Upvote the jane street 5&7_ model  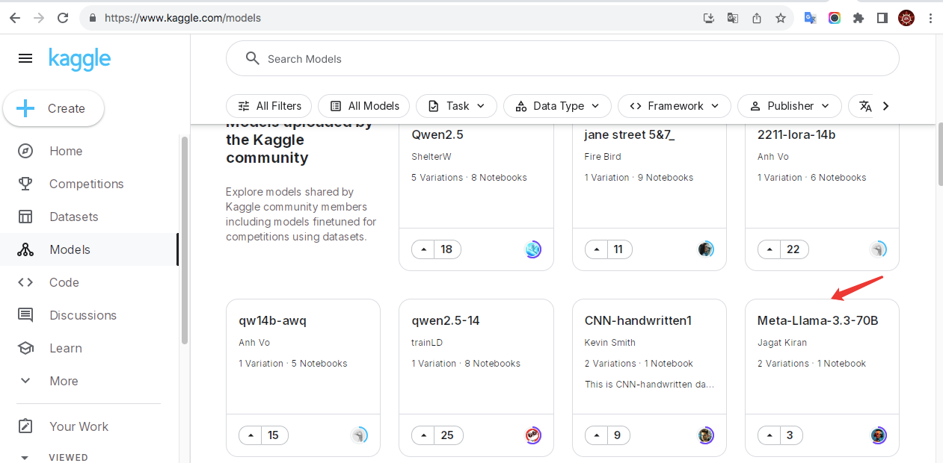click(597, 249)
